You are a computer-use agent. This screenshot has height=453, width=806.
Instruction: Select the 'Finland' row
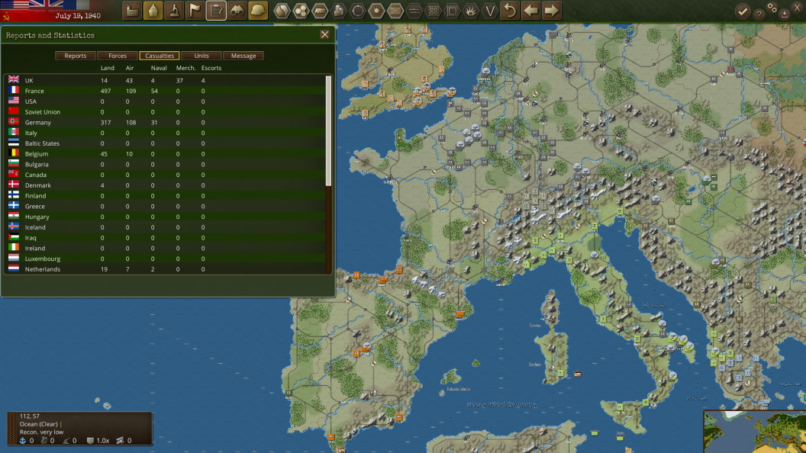click(165, 196)
